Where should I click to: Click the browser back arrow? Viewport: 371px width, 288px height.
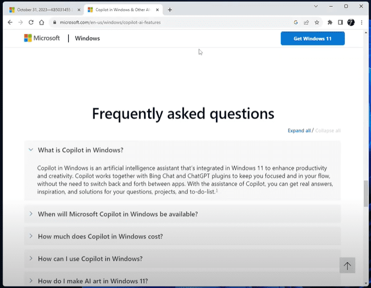click(10, 22)
